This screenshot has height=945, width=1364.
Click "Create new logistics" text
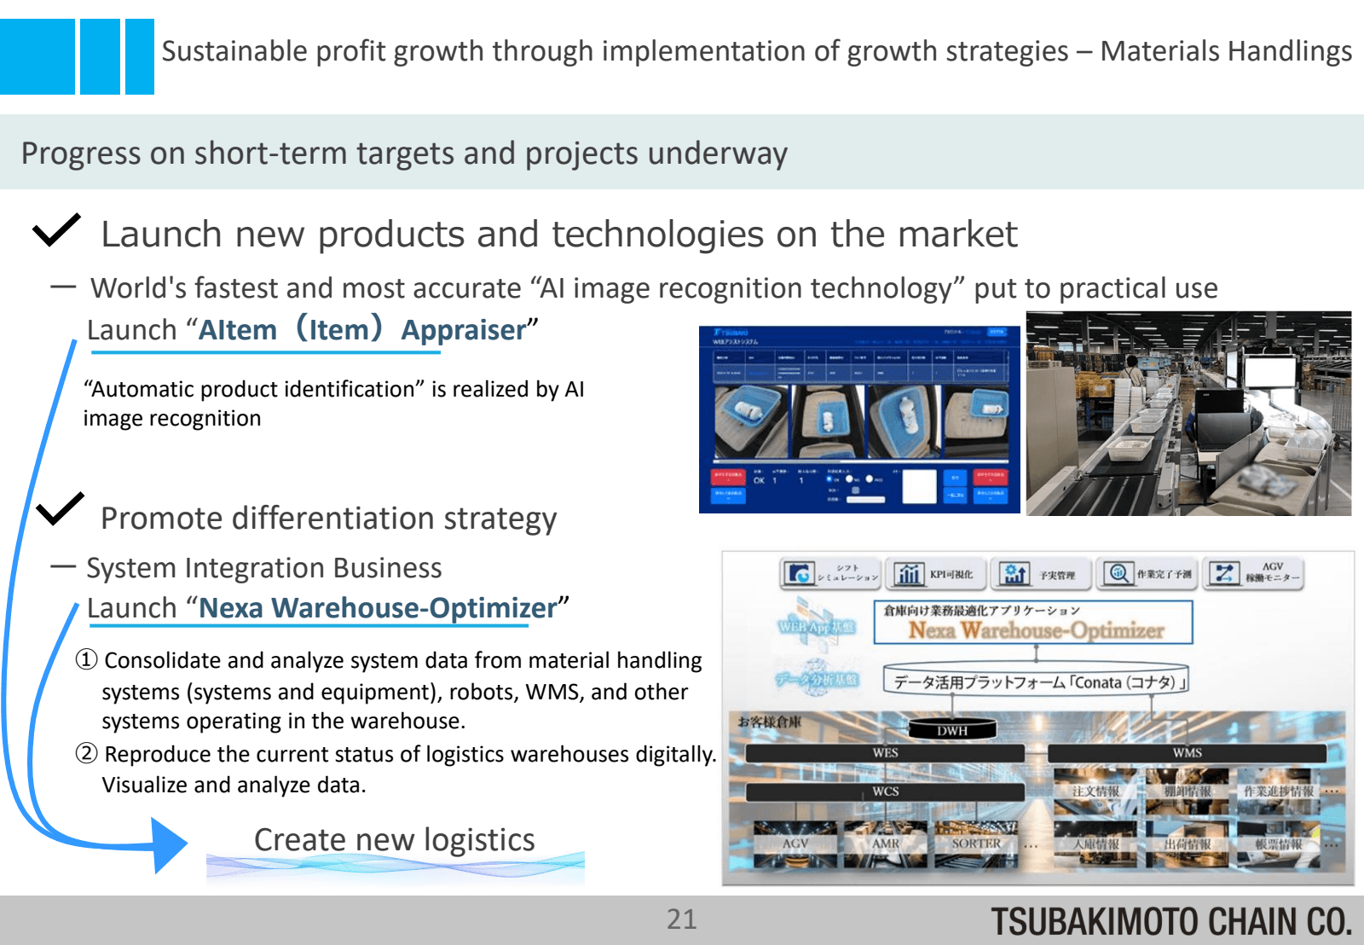click(x=395, y=840)
